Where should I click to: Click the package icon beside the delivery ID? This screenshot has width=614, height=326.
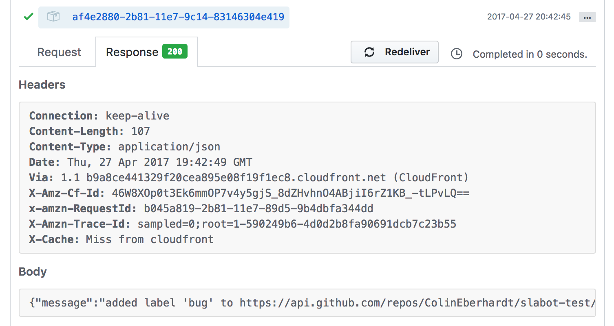(53, 17)
